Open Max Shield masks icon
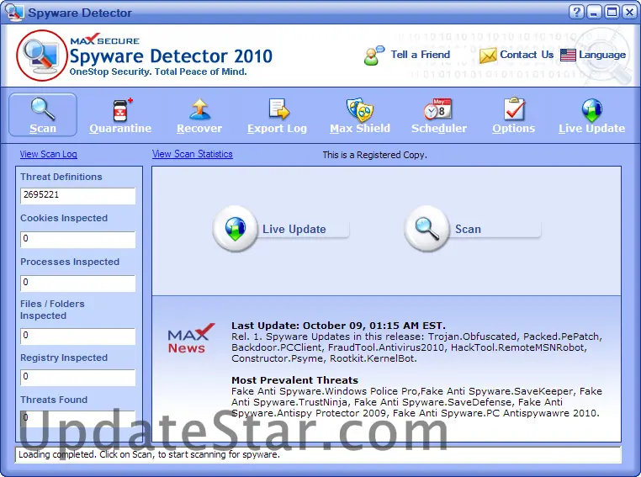Screen dimensions: 641x477 (x=360, y=109)
